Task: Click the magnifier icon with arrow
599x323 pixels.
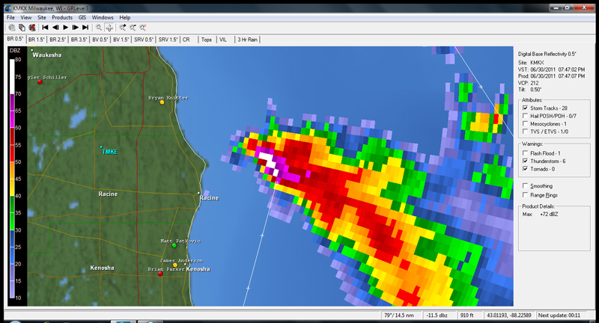Action: (122, 28)
